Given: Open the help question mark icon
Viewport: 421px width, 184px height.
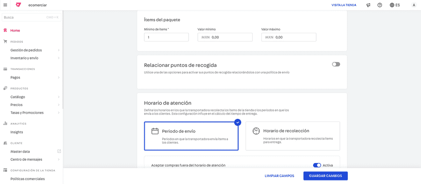Looking at the screenshot, I should click(x=380, y=5).
